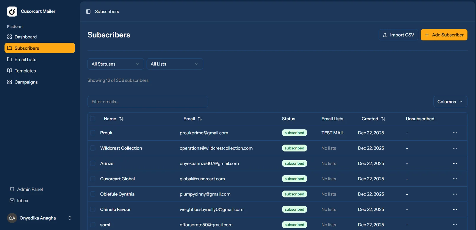Click the Dashboard grid icon
Screen dimensions: 476x230
[10, 37]
